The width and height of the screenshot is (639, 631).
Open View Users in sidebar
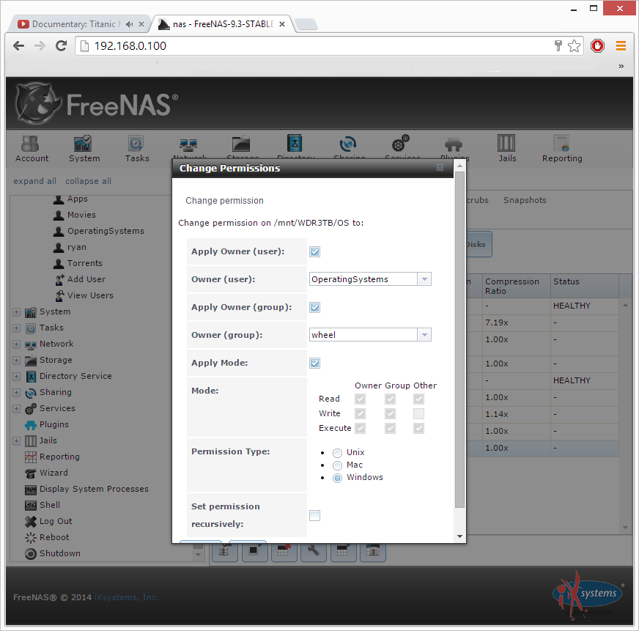point(90,295)
